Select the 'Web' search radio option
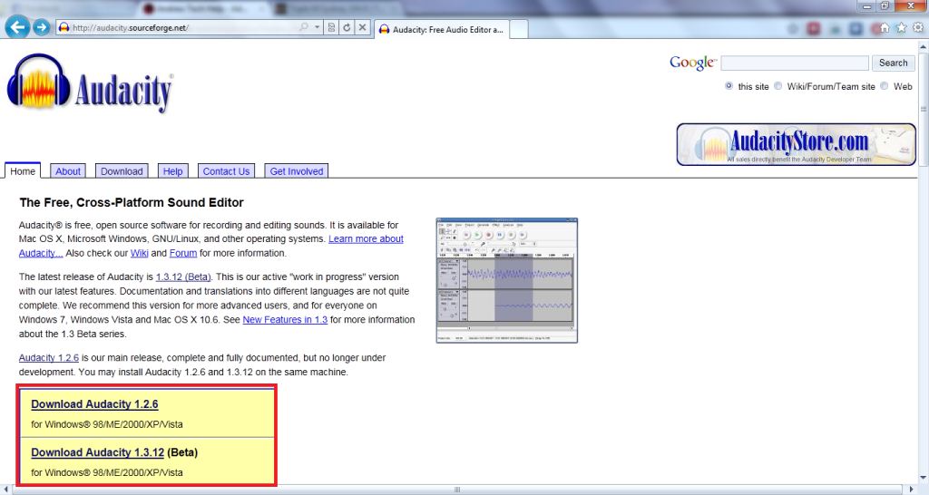 coord(884,86)
